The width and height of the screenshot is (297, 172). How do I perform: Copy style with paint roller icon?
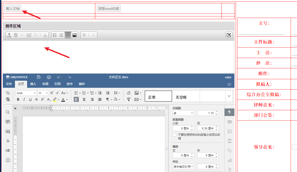(129, 99)
